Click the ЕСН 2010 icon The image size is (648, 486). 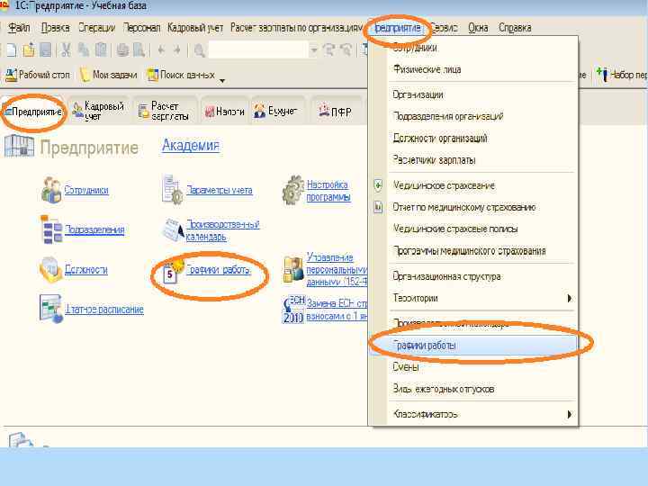293,309
